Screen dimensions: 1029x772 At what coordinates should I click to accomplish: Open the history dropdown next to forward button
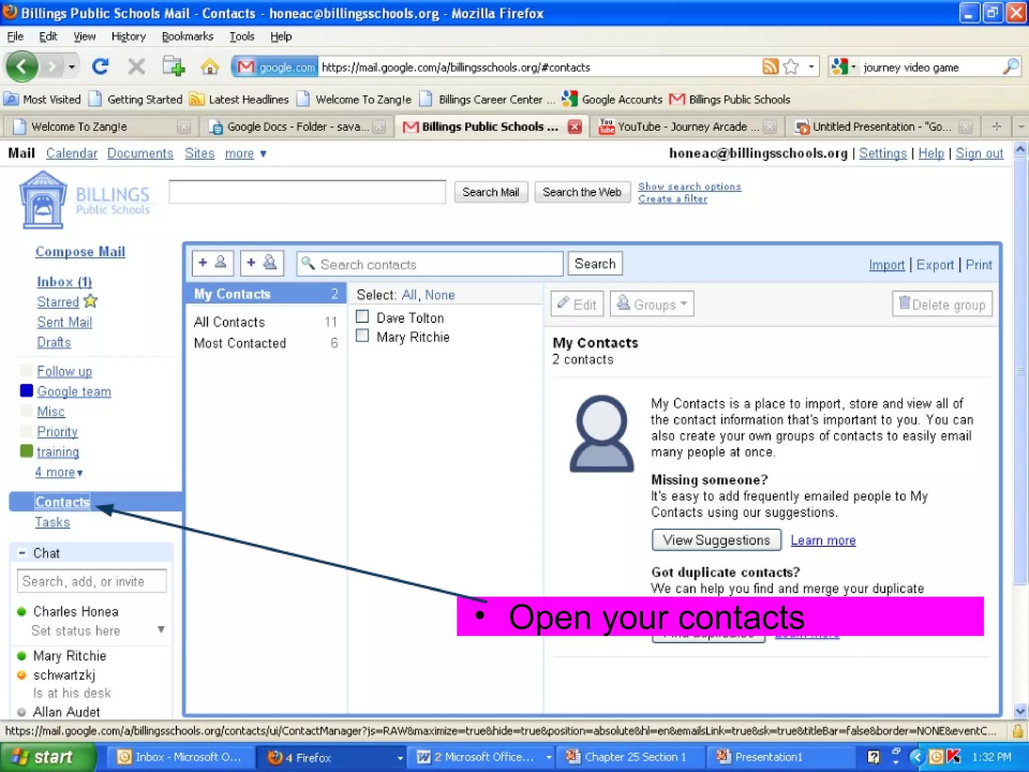click(x=72, y=67)
